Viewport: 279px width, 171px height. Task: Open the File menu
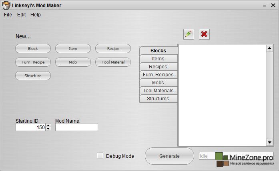click(x=8, y=15)
